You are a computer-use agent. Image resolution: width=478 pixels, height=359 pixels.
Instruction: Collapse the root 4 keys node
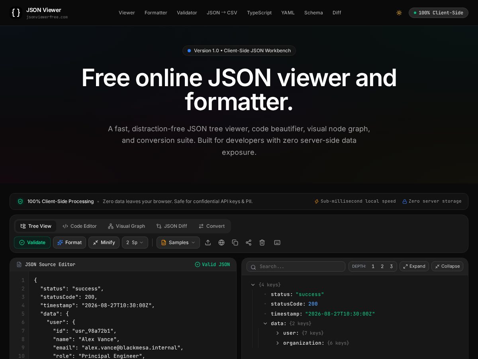[253, 285]
